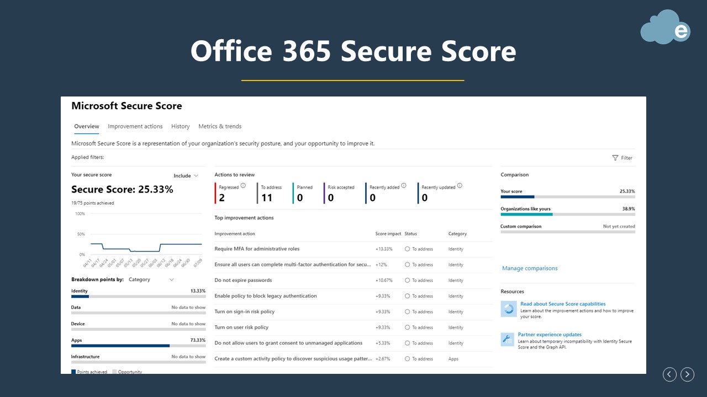Select To address radio for sign-in risk policy

(408, 312)
